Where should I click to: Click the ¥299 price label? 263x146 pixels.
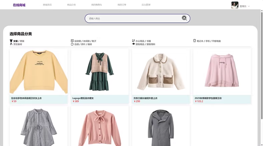[137, 101]
